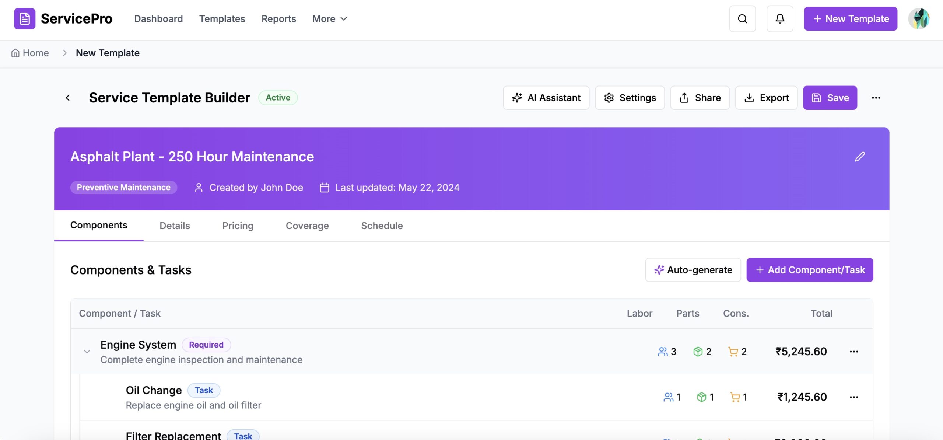This screenshot has height=440, width=943.
Task: Switch to the Coverage tab
Action: [307, 226]
